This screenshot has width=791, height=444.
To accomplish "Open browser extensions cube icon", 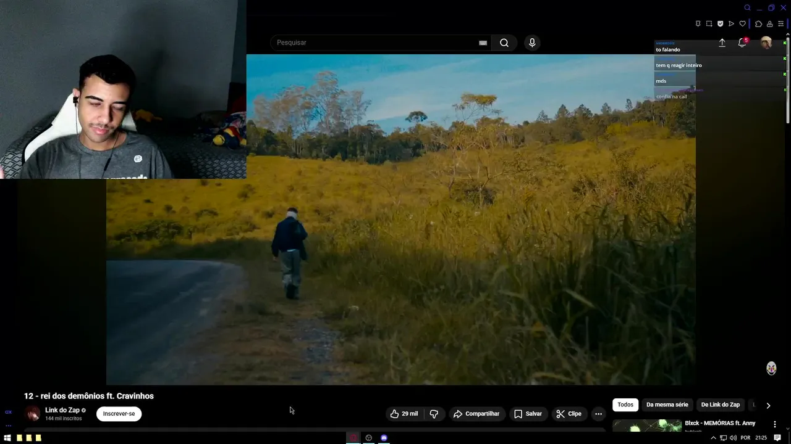I will (x=758, y=24).
